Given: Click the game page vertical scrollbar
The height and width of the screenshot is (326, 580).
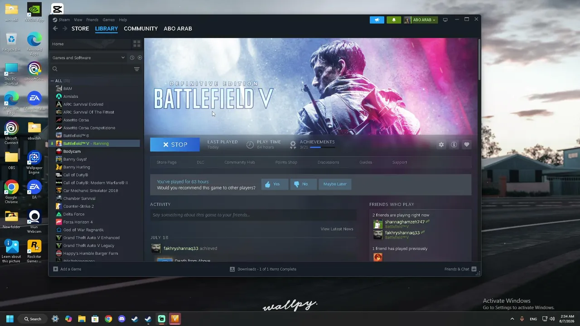Looking at the screenshot, I should tap(479, 59).
